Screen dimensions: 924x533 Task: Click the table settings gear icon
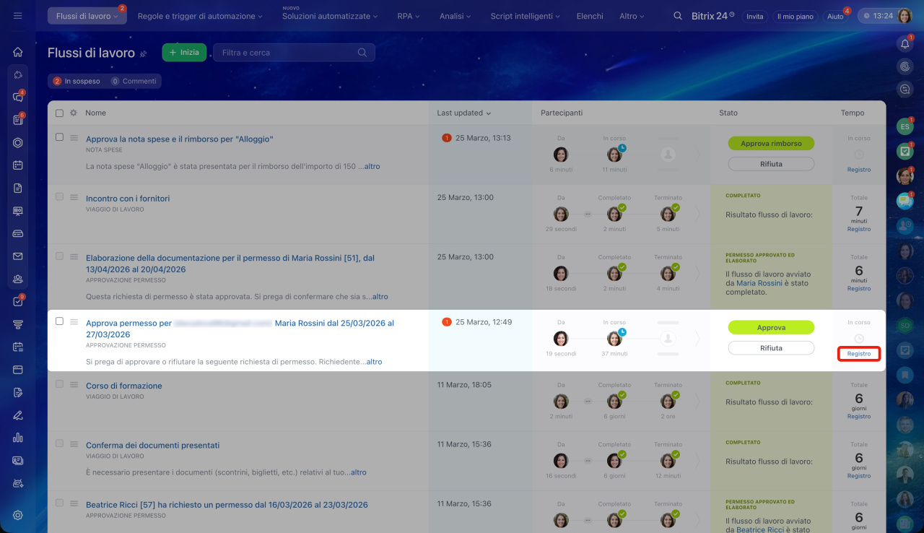tap(73, 113)
